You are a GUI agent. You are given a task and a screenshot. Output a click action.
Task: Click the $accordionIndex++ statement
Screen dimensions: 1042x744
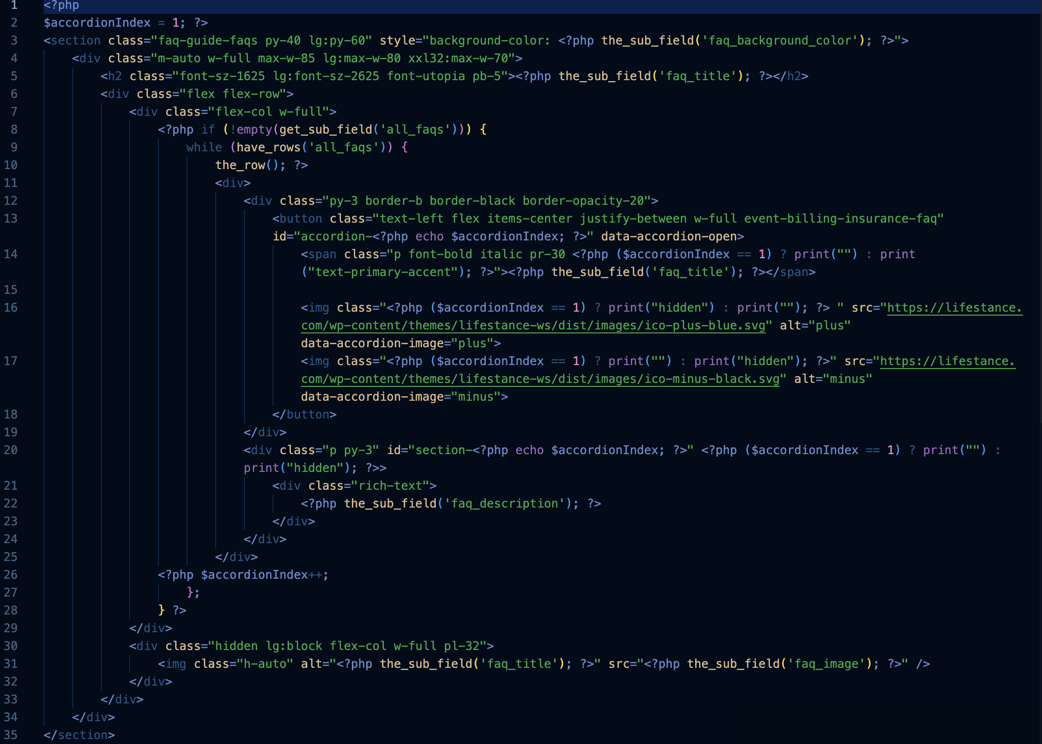[262, 575]
